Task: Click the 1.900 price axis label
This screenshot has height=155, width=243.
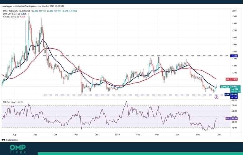Action: tap(234, 16)
